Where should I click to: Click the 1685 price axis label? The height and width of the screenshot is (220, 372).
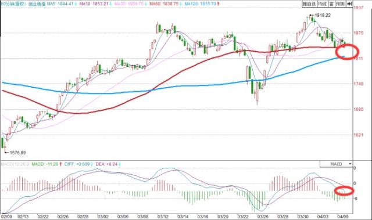(x=359, y=109)
